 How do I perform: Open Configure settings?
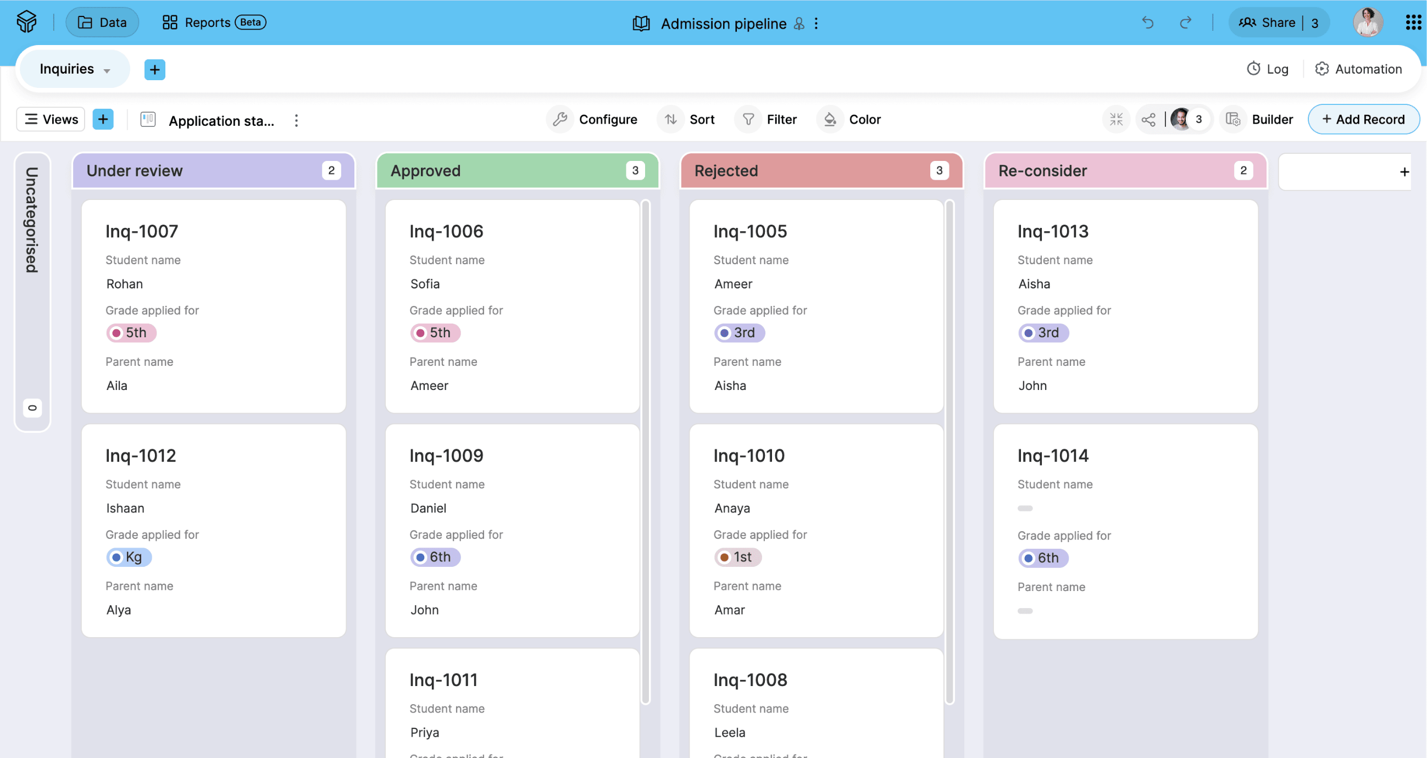click(x=592, y=119)
